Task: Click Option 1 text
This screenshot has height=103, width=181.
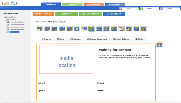Action: (x=41, y=83)
